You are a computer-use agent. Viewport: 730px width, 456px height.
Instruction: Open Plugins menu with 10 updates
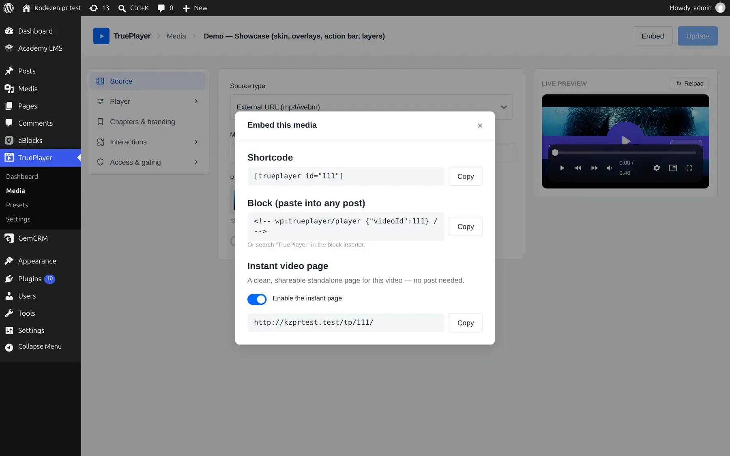pos(41,279)
